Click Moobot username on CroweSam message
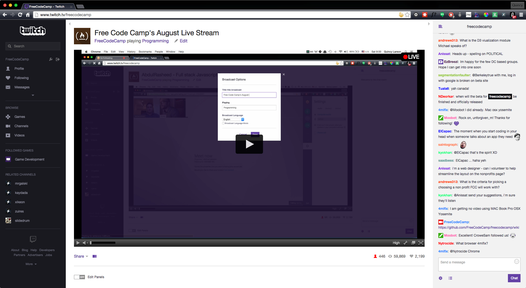This screenshot has height=288, width=526. point(450,235)
